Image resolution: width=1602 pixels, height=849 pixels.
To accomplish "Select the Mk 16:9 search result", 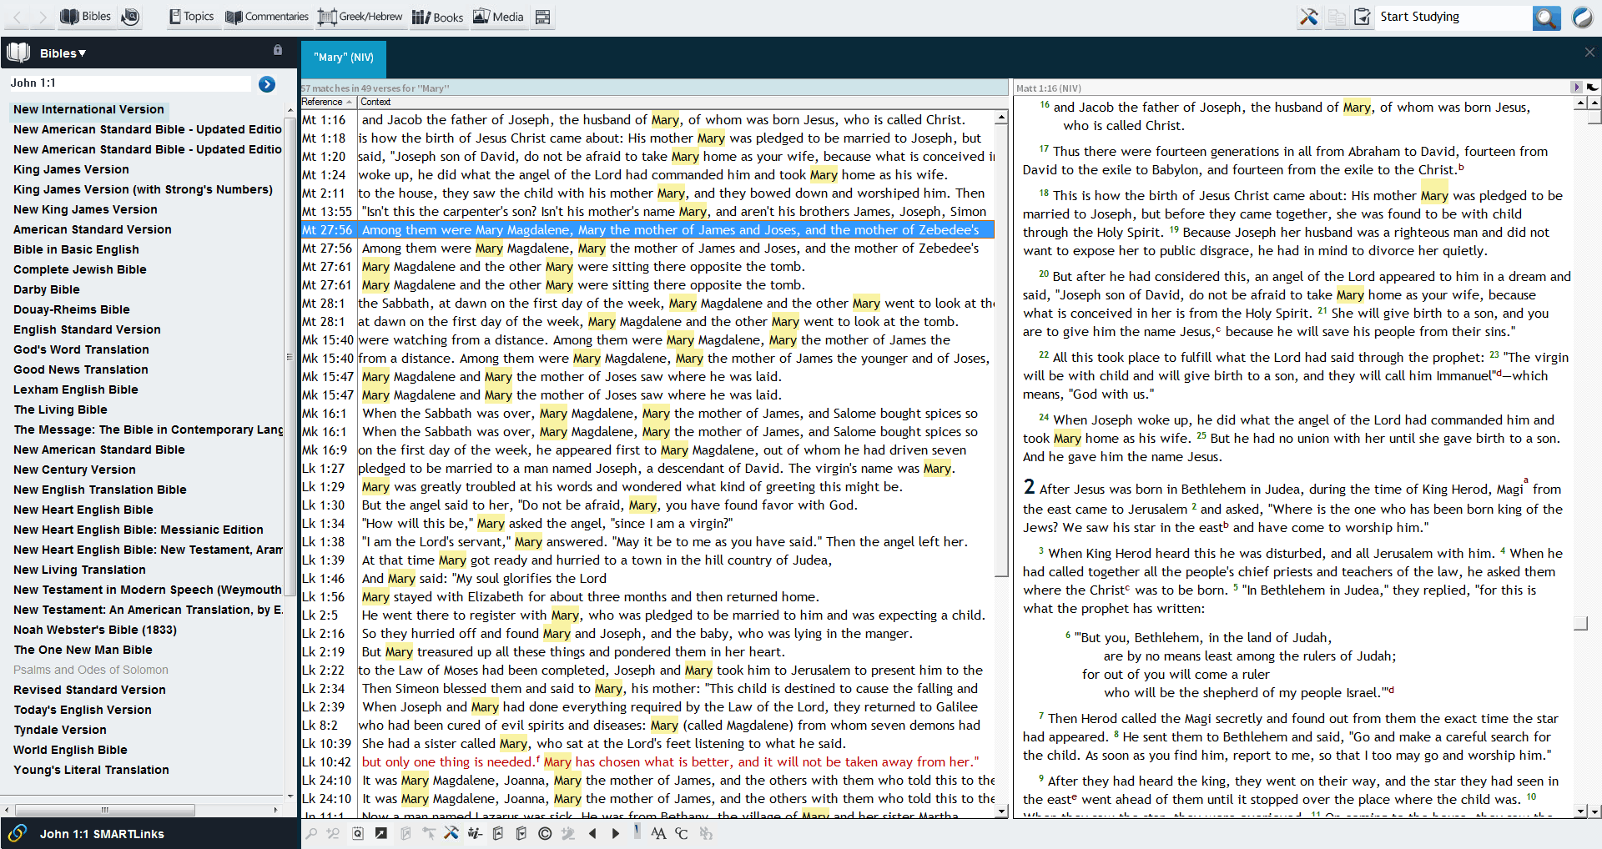I will pyautogui.click(x=647, y=450).
